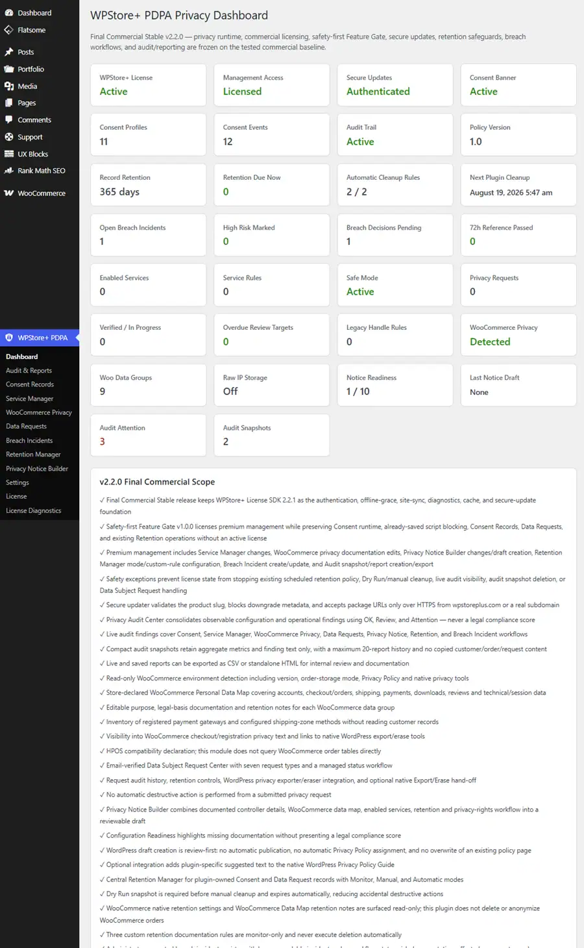Click the Consent Profiles card
The height and width of the screenshot is (948, 584).
(149, 135)
